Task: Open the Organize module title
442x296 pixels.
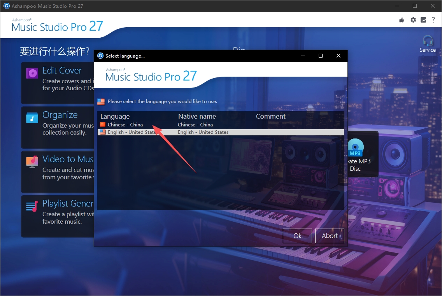Action: click(60, 115)
